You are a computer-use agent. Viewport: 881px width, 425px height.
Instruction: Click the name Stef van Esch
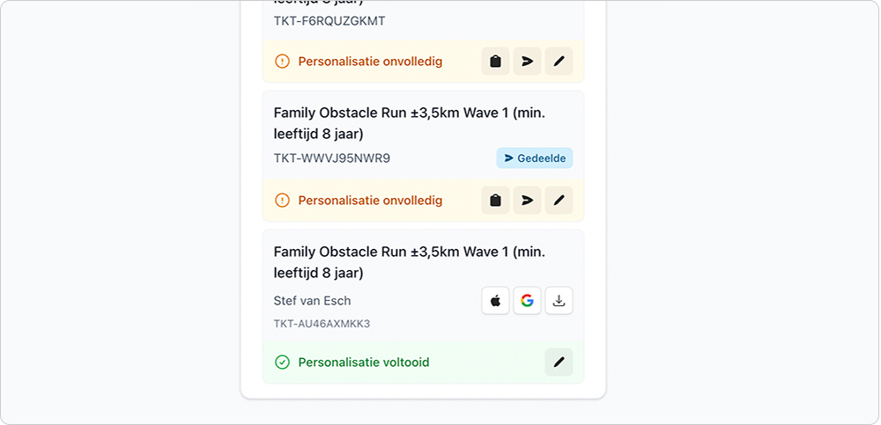tap(312, 301)
